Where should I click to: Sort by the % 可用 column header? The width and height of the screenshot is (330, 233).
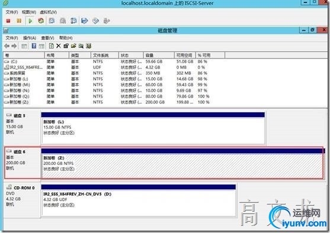click(x=210, y=55)
